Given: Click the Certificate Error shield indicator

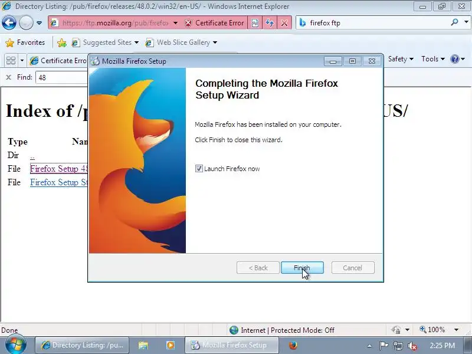Looking at the screenshot, I should click(214, 23).
